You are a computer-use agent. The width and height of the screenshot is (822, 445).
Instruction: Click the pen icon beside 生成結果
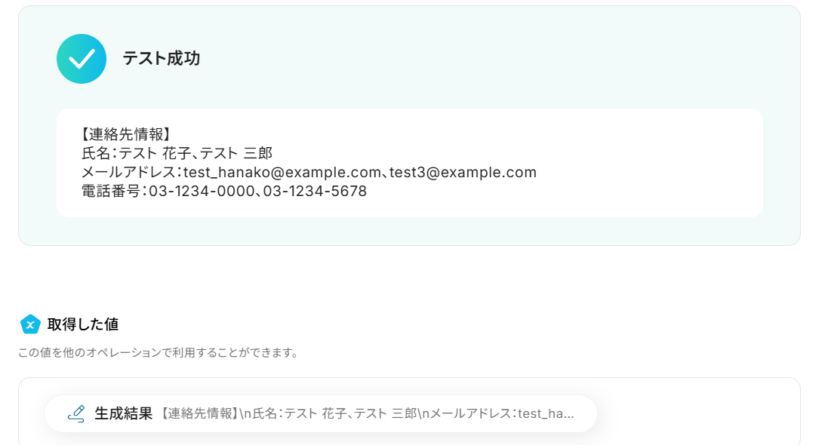[75, 413]
